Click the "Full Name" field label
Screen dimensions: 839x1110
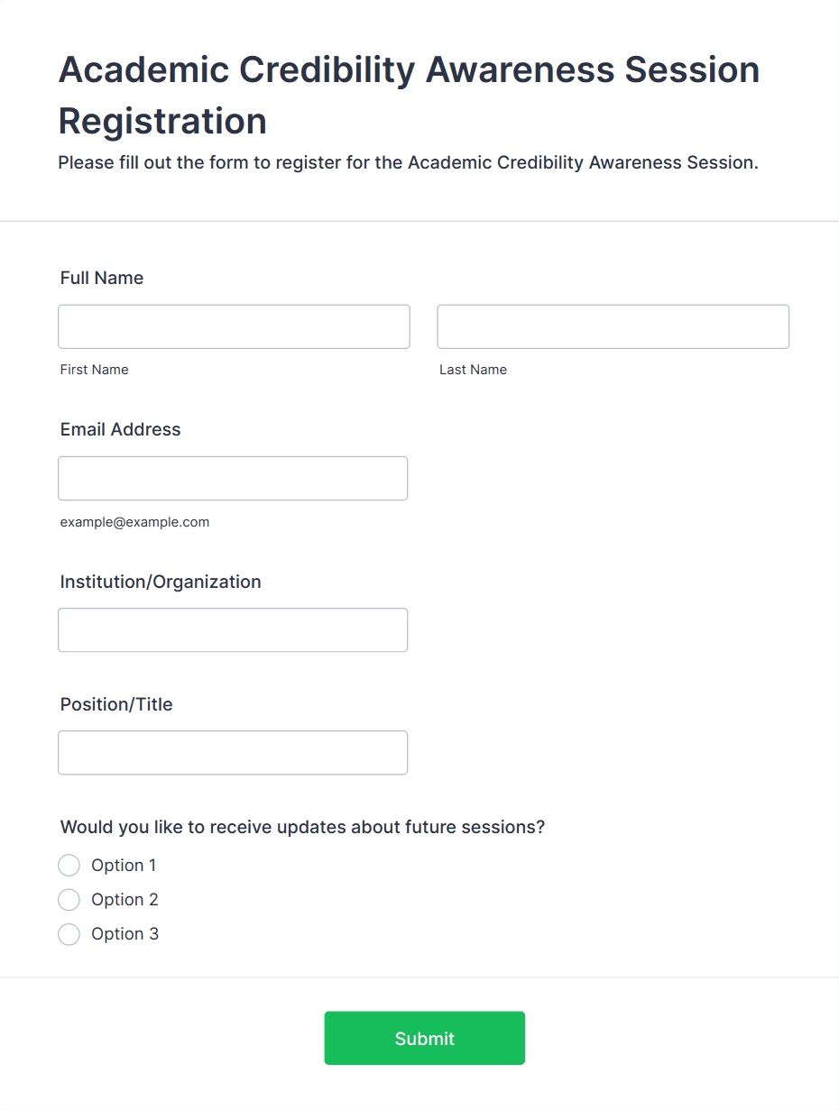[x=102, y=278]
